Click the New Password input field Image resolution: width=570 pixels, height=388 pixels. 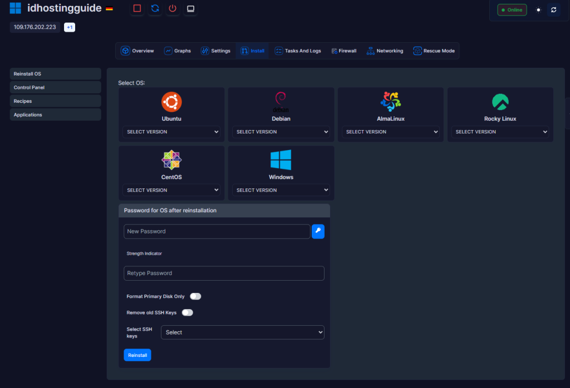(217, 231)
